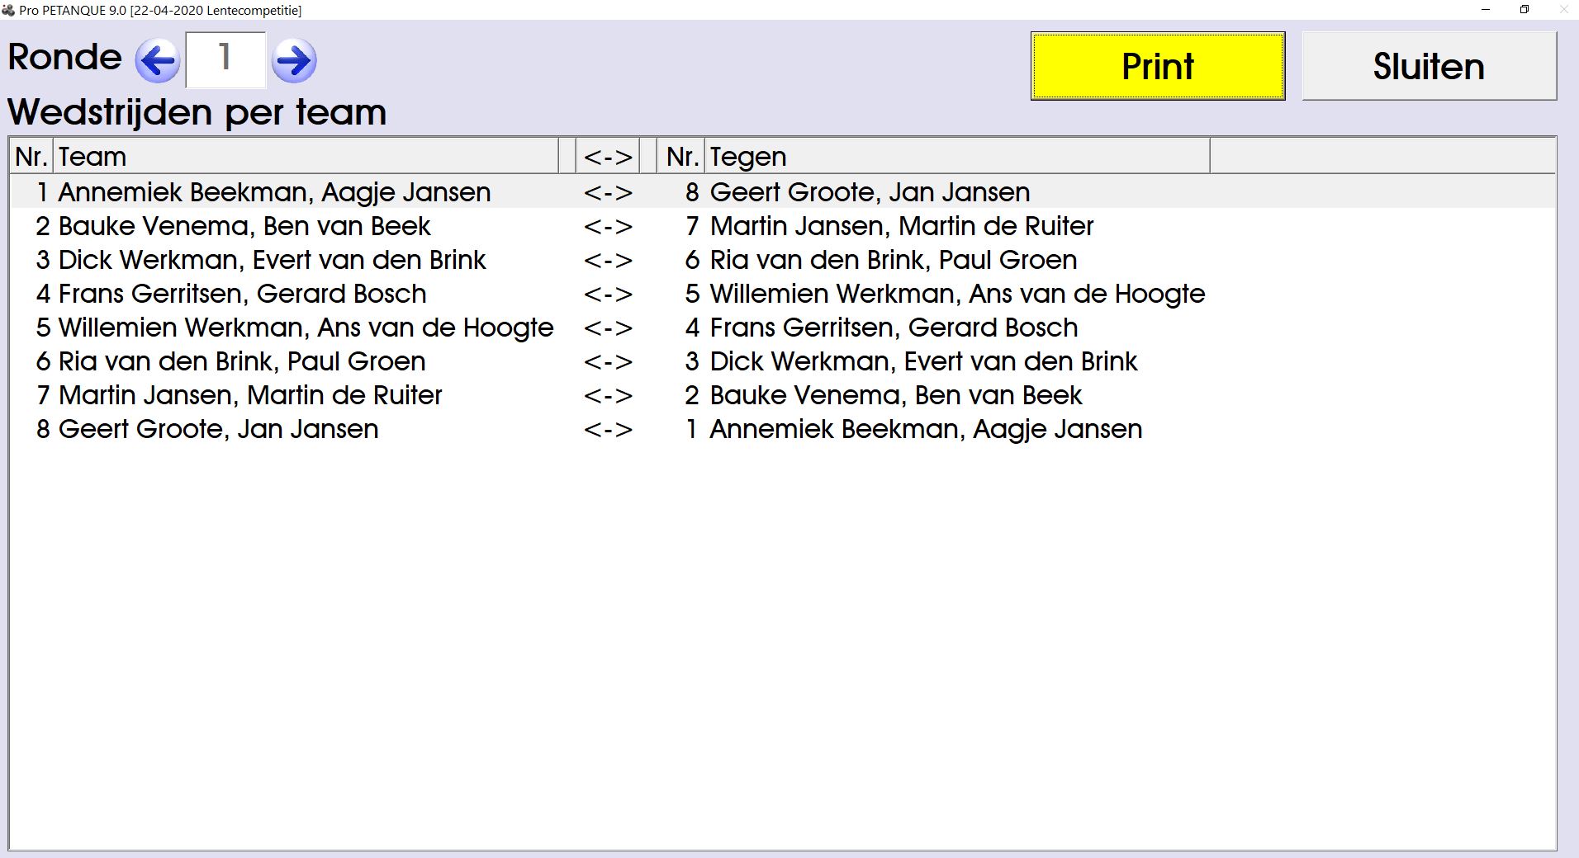The width and height of the screenshot is (1579, 858).
Task: Click the Print button
Action: tap(1157, 66)
